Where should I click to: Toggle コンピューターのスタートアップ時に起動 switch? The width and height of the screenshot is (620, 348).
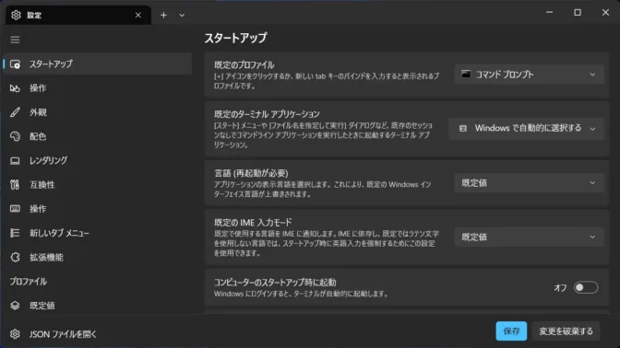point(586,287)
